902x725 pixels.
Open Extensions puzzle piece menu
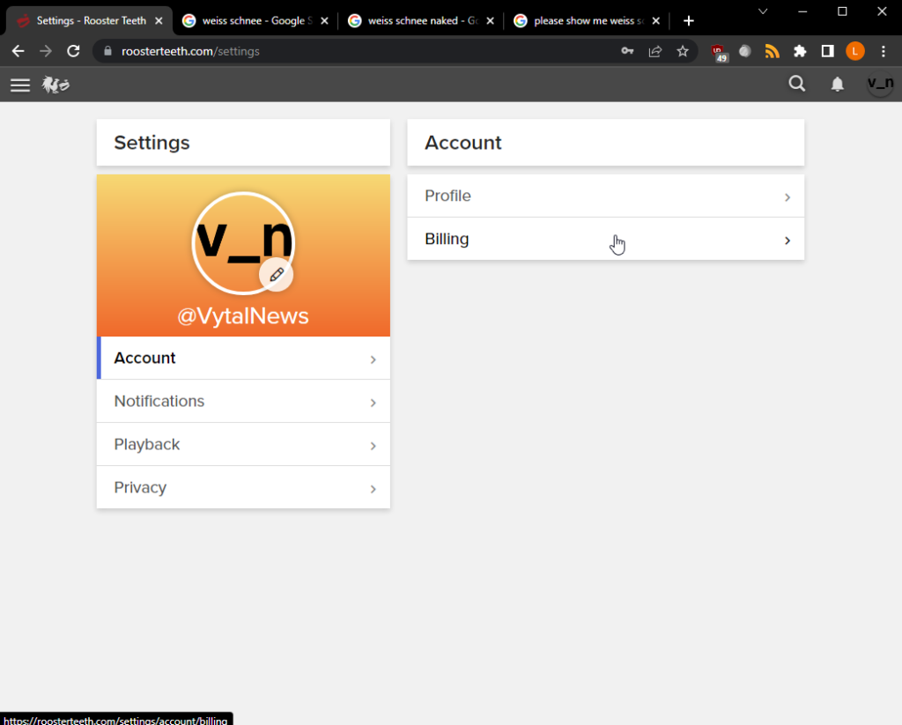coord(800,51)
